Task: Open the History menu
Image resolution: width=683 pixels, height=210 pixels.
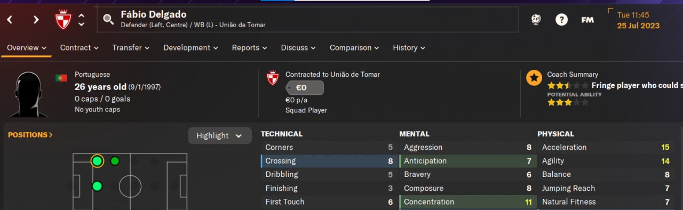Action: [409, 47]
